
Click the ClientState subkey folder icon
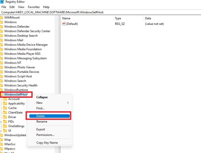(5, 113)
